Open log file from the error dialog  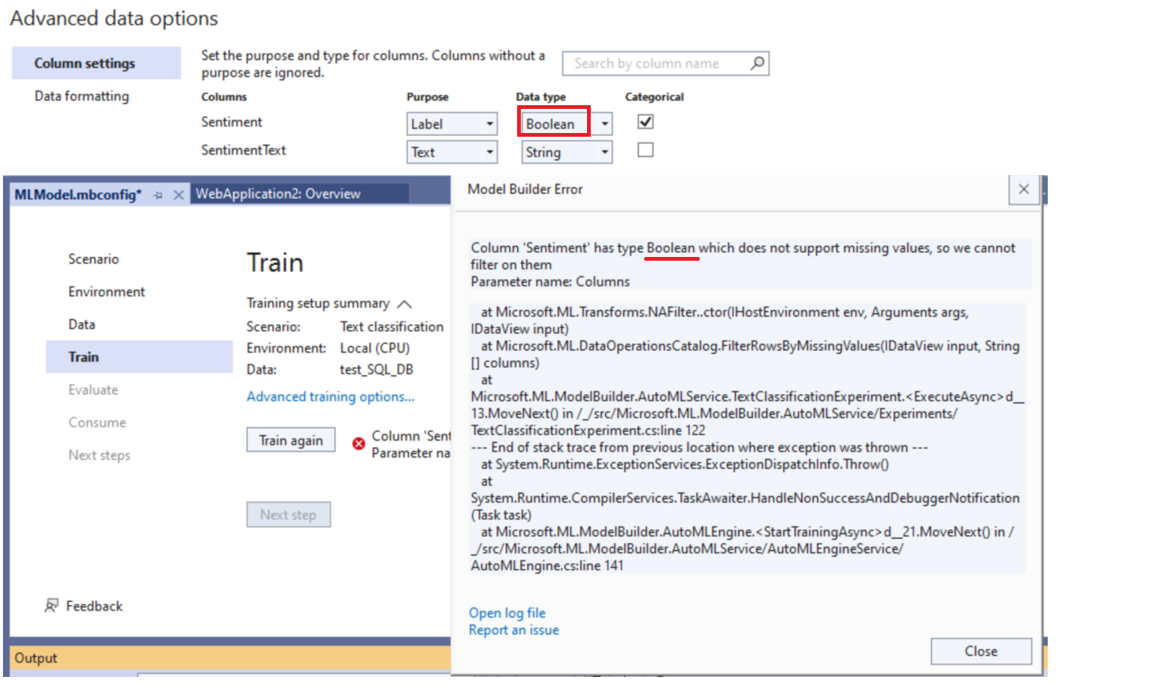(507, 612)
